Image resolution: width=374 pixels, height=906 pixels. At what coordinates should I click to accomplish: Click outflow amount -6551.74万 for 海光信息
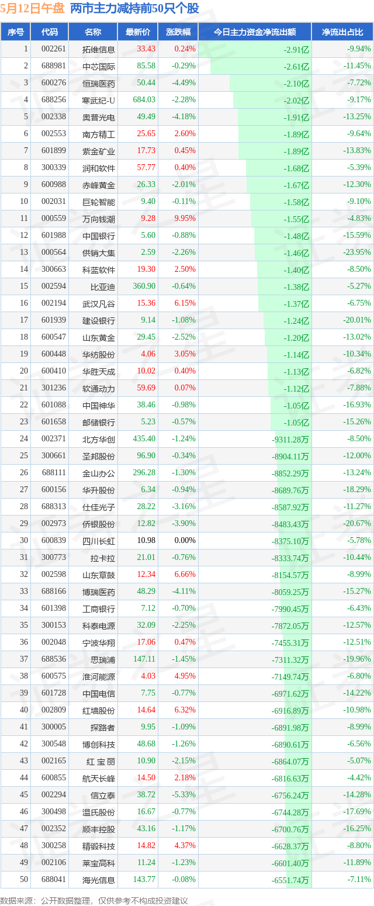click(x=290, y=880)
